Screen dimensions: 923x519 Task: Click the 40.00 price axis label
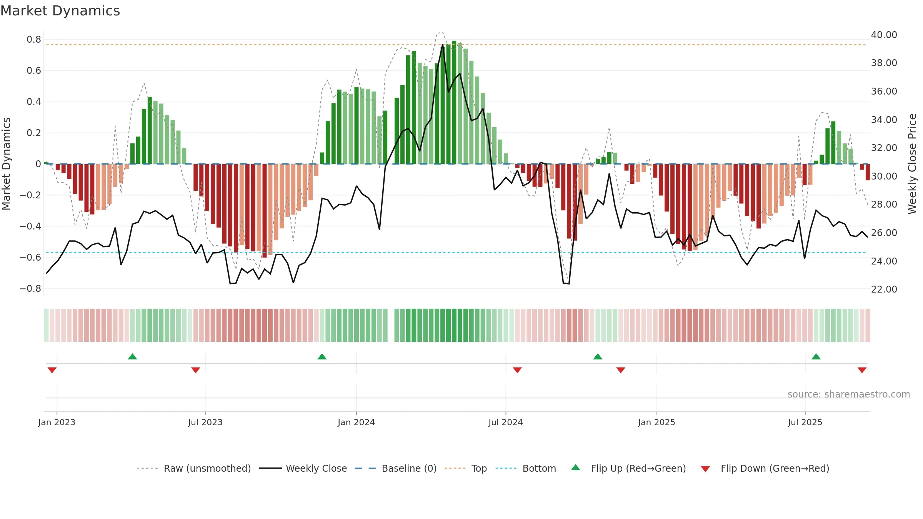(884, 35)
